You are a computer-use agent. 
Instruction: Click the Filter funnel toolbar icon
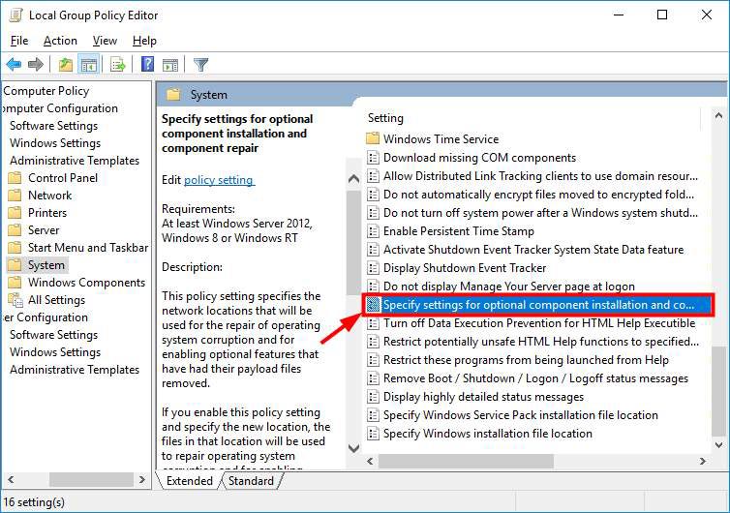coord(200,65)
